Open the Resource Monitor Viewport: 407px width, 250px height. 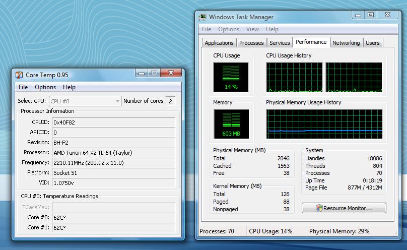(x=344, y=208)
